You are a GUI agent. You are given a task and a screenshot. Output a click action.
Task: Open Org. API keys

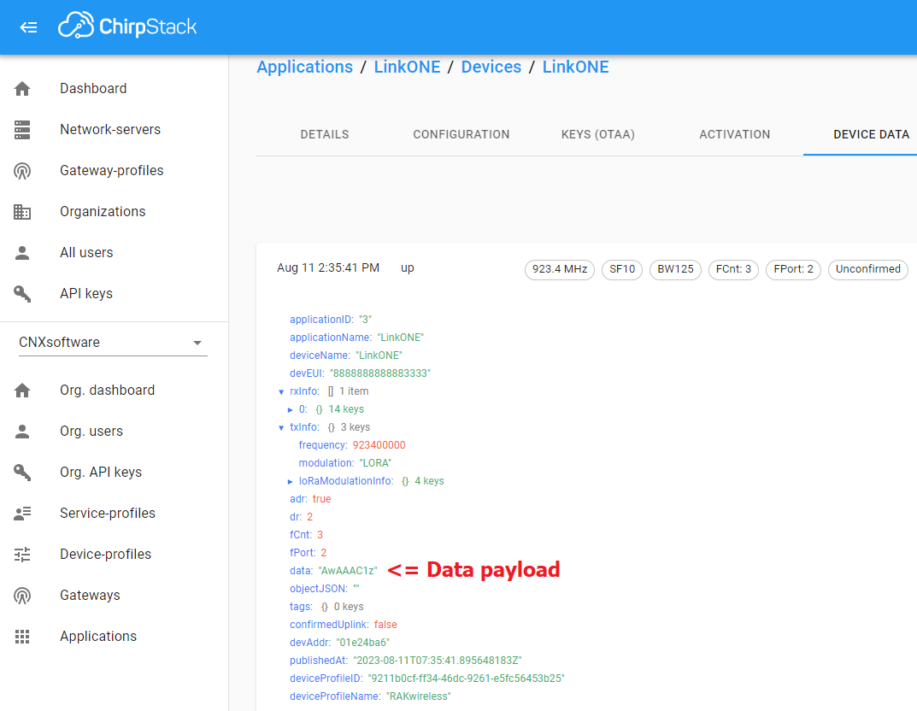click(101, 472)
